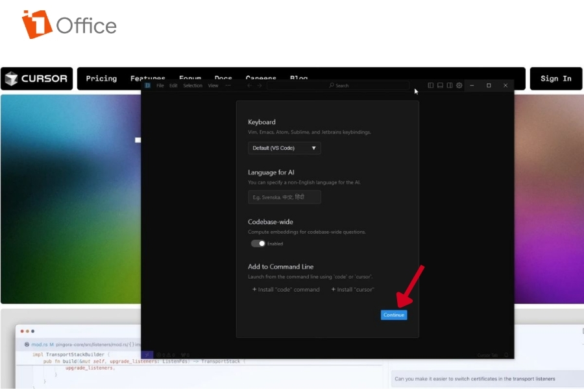Click Install "code" command
This screenshot has height=389, width=584.
286,289
